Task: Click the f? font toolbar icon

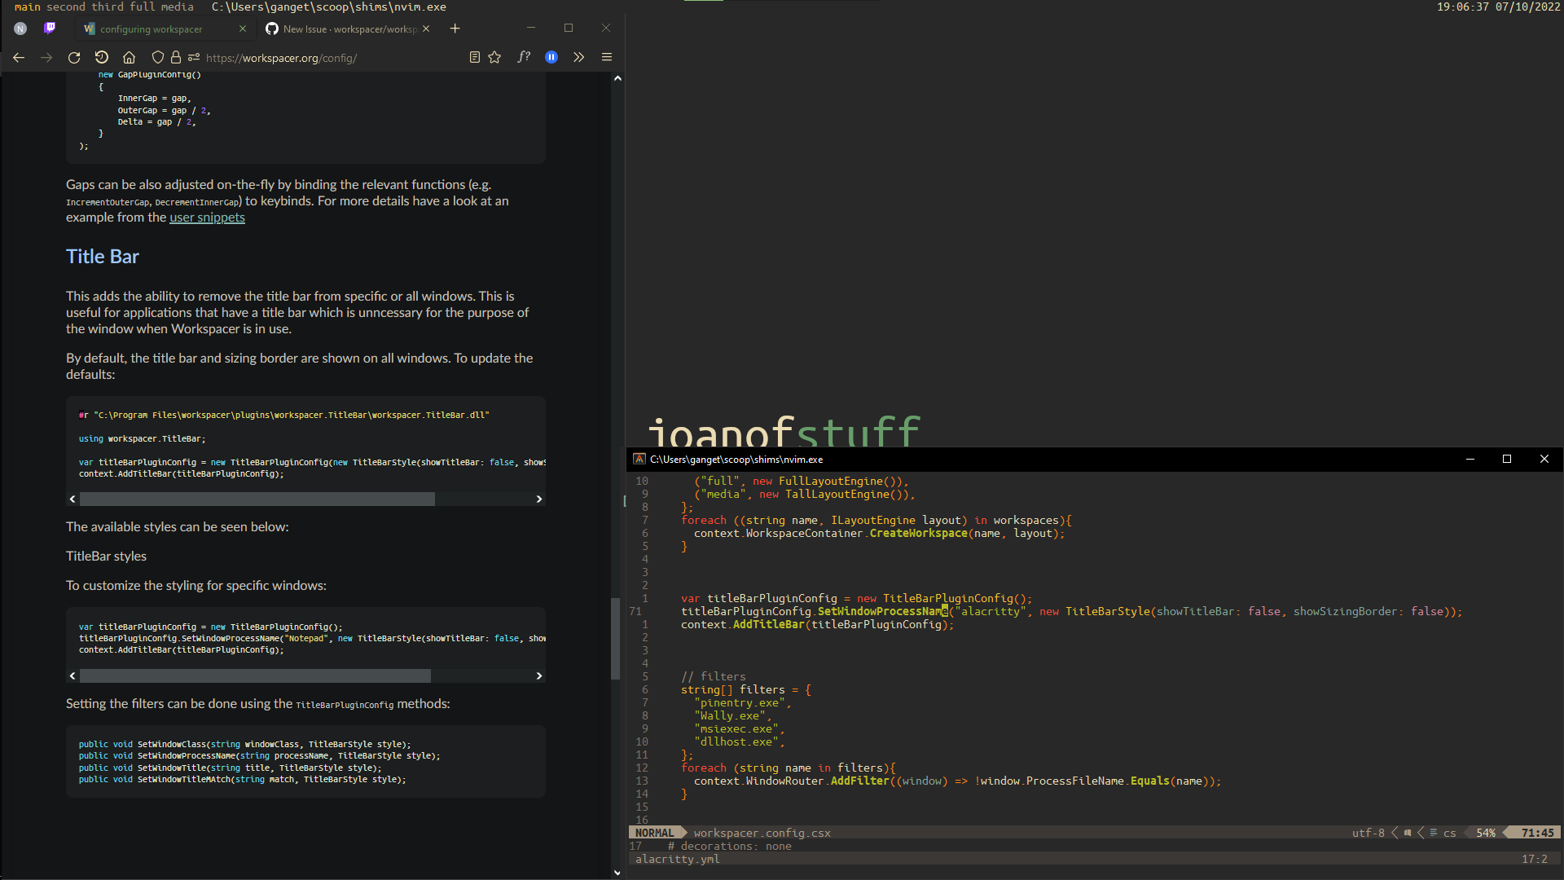Action: click(524, 57)
